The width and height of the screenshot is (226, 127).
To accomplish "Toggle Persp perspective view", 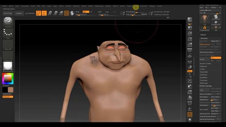I will tap(190, 50).
